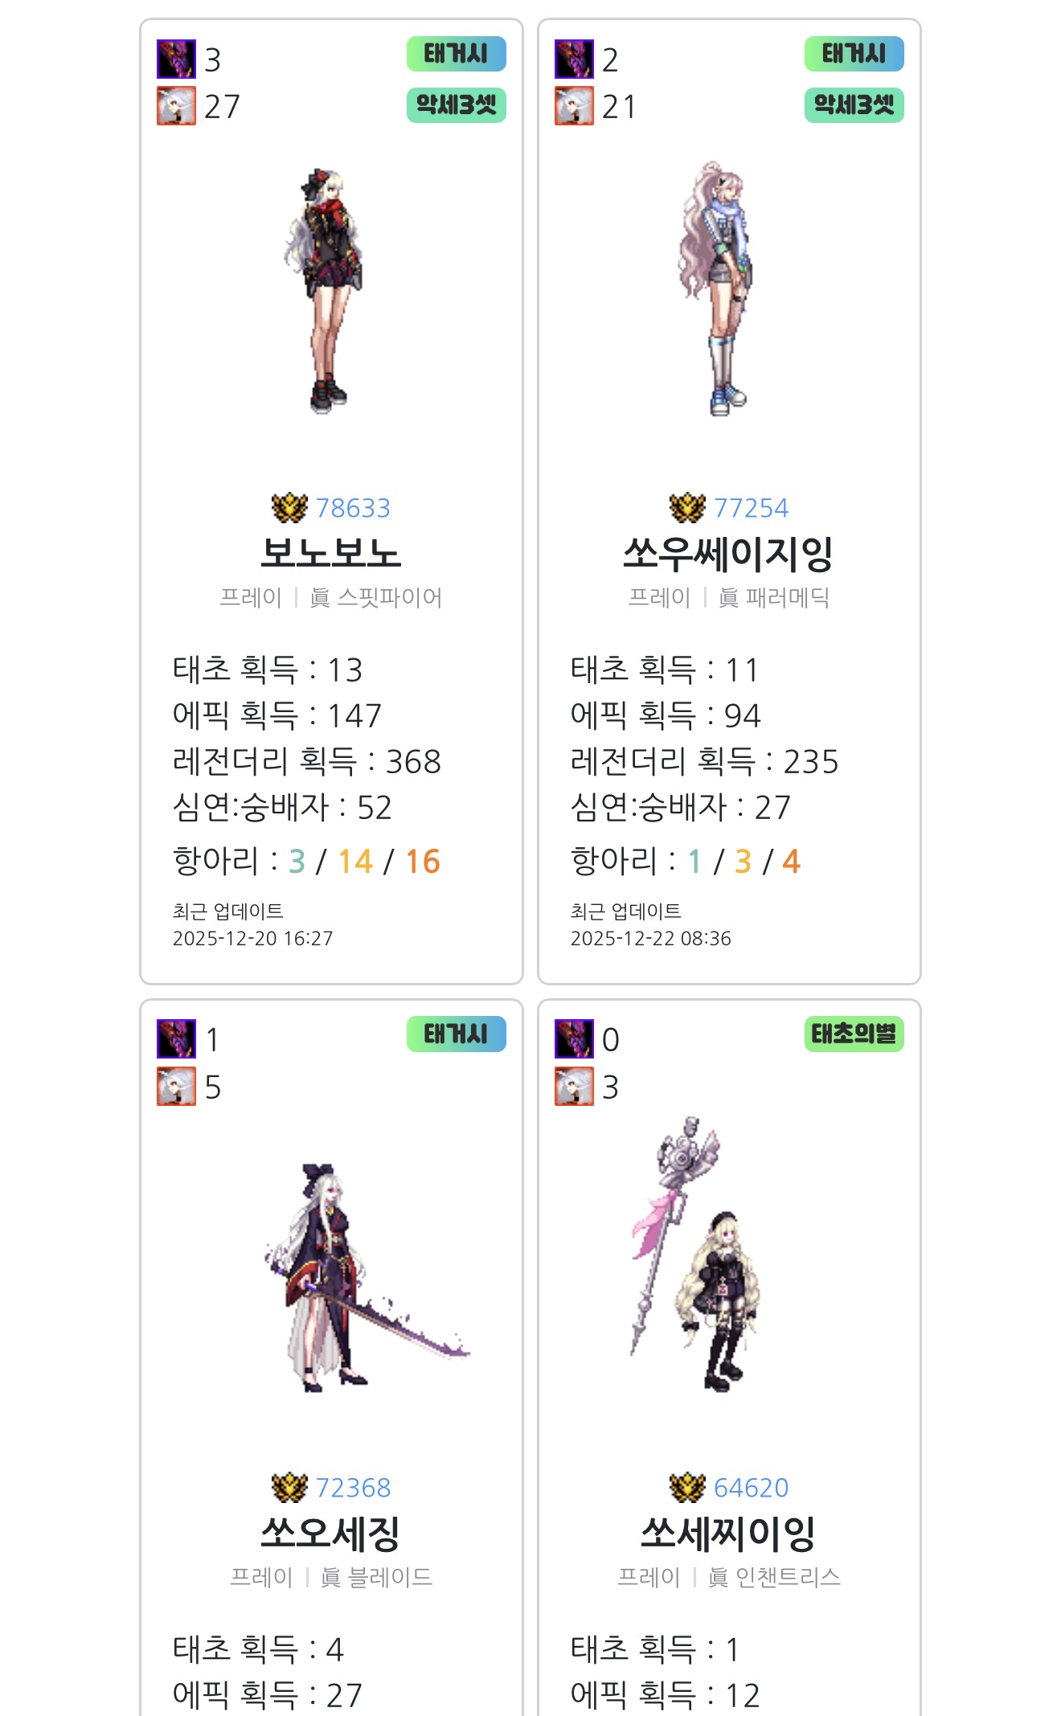This screenshot has width=1061, height=1716.
Task: Click the white-haired epic icon beside 27
Action: (x=176, y=106)
